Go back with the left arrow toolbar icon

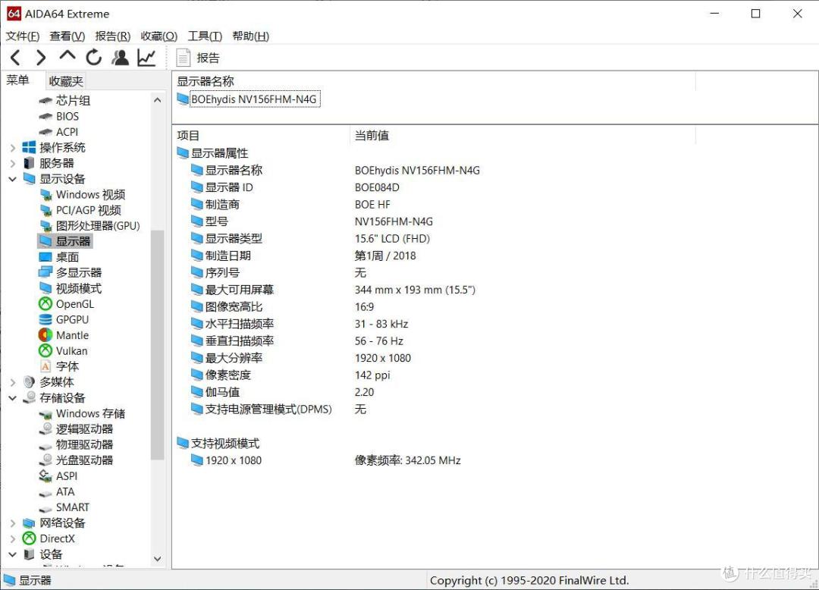(16, 58)
